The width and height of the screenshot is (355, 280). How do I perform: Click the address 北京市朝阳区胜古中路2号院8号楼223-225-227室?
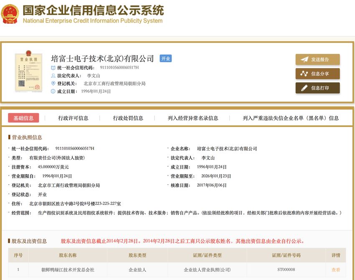click(x=75, y=204)
